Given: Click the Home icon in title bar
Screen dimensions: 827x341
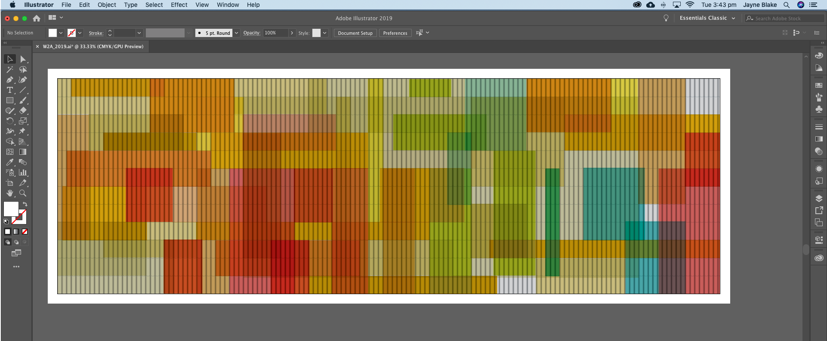Looking at the screenshot, I should point(37,18).
